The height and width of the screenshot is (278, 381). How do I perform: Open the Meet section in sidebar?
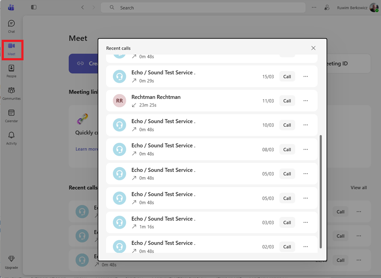12,49
